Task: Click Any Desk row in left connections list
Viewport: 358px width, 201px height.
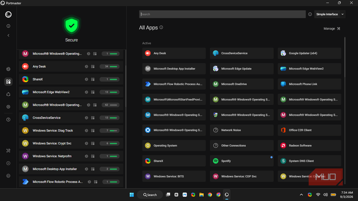Action: pos(71,67)
